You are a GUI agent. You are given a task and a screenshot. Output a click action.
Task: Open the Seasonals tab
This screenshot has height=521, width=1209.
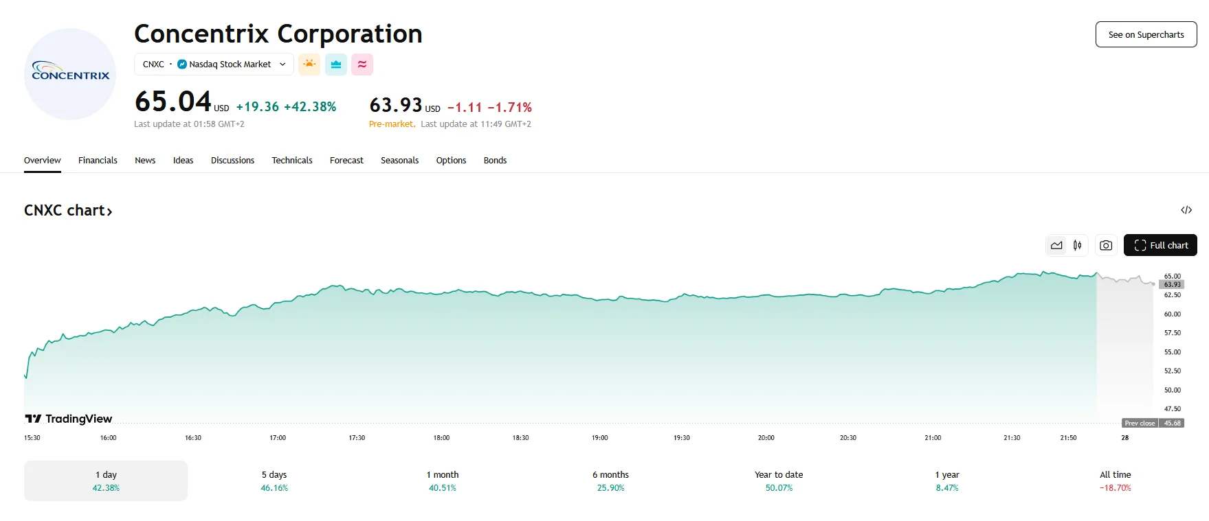[x=399, y=160]
